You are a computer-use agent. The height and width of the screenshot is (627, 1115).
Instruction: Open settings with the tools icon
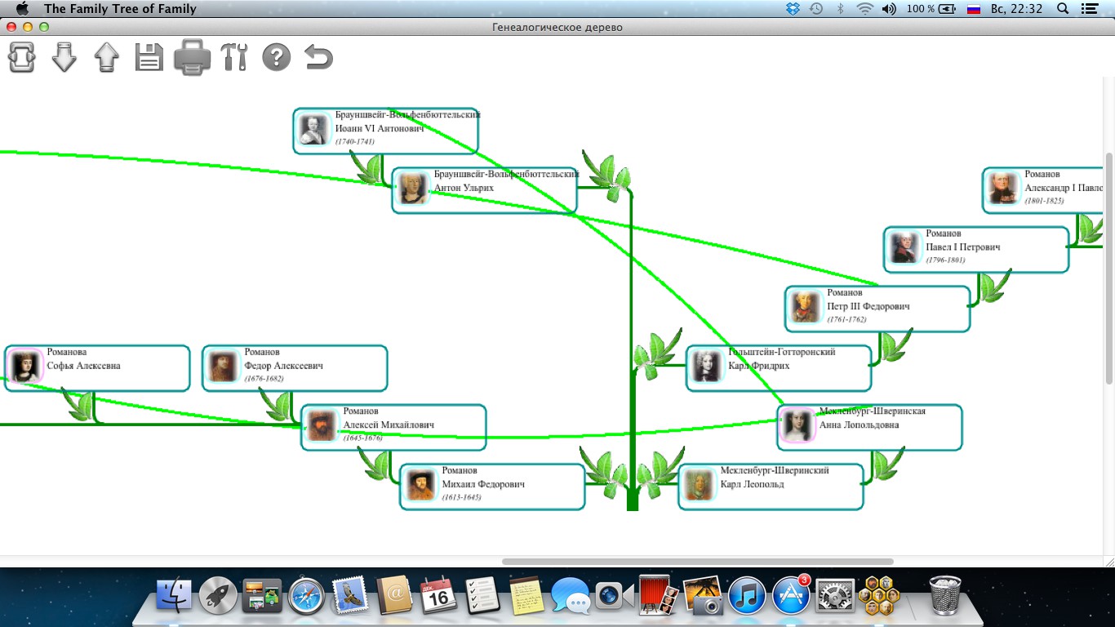[x=234, y=57]
